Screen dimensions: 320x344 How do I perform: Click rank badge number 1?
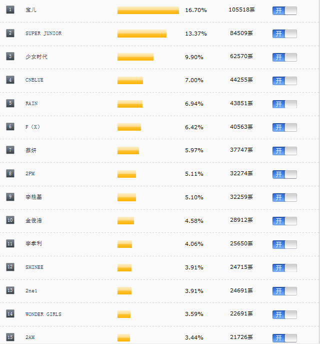(x=10, y=10)
